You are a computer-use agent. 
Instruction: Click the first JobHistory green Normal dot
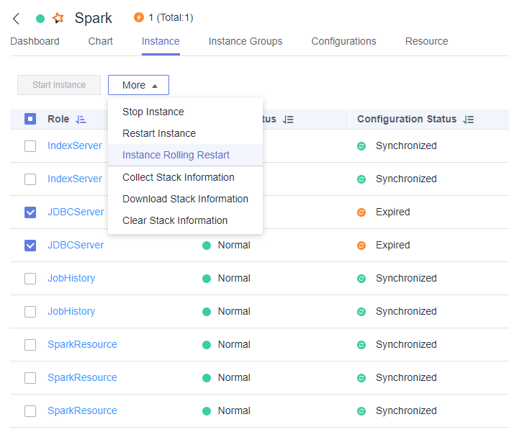[x=207, y=279]
